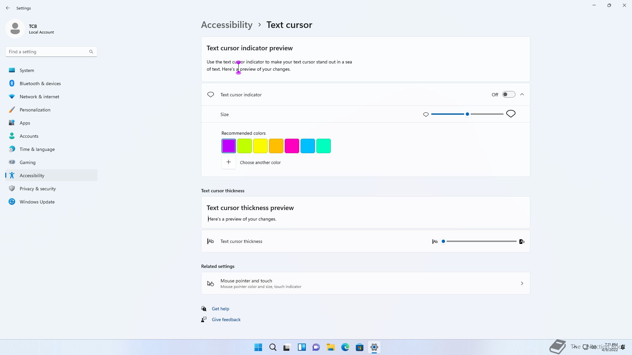Image resolution: width=632 pixels, height=355 pixels.
Task: Open File Explorer from taskbar
Action: (330, 347)
